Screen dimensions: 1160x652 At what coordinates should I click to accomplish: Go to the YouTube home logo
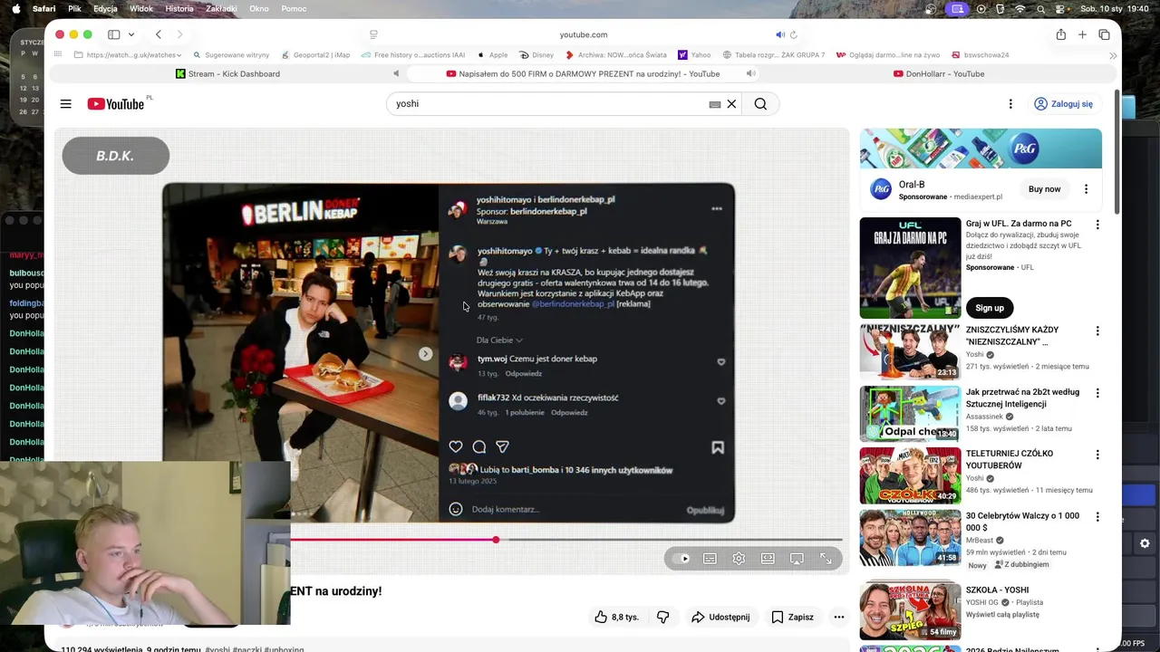click(116, 104)
